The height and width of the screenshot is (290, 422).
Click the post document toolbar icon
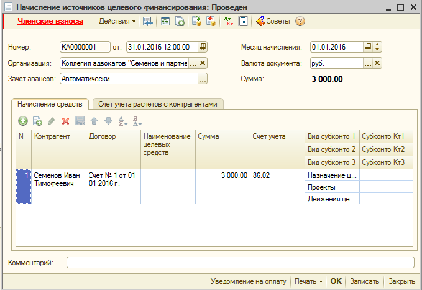click(197, 21)
